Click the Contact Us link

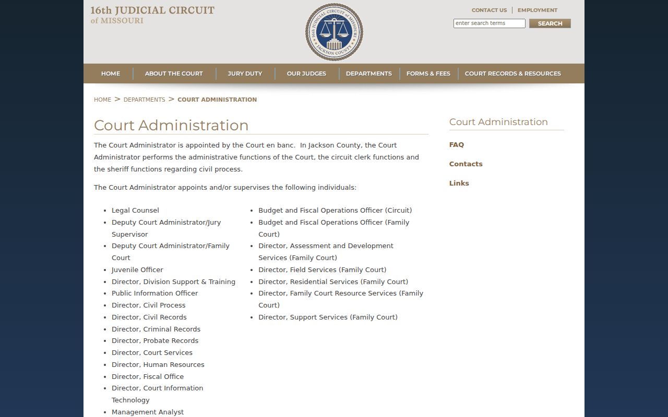pos(489,10)
